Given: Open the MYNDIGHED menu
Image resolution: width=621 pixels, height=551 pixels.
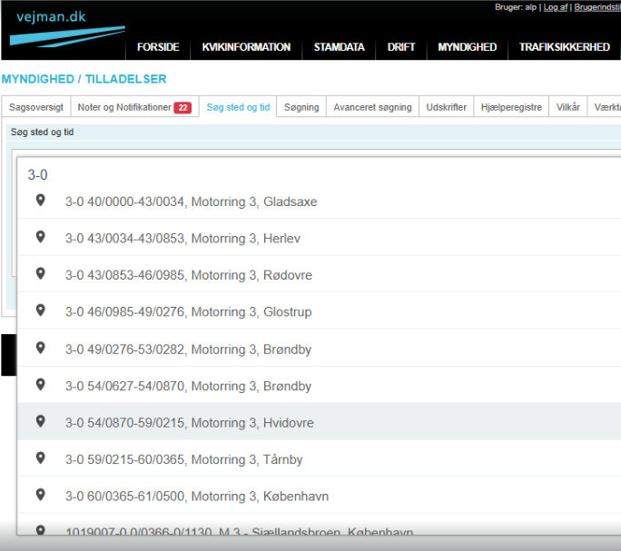Looking at the screenshot, I should tap(467, 47).
